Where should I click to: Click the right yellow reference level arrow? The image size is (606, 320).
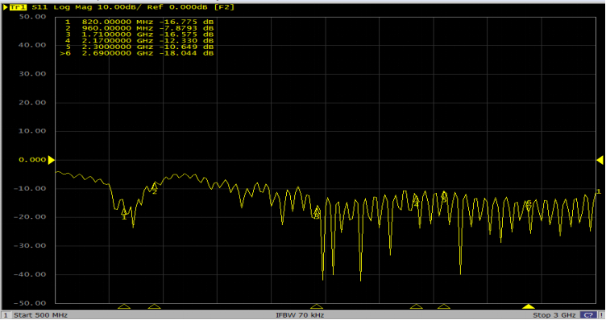[600, 160]
